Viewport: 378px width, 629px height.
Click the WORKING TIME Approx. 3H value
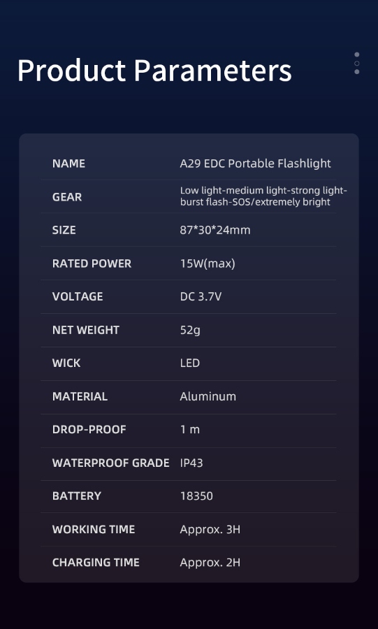click(x=210, y=530)
